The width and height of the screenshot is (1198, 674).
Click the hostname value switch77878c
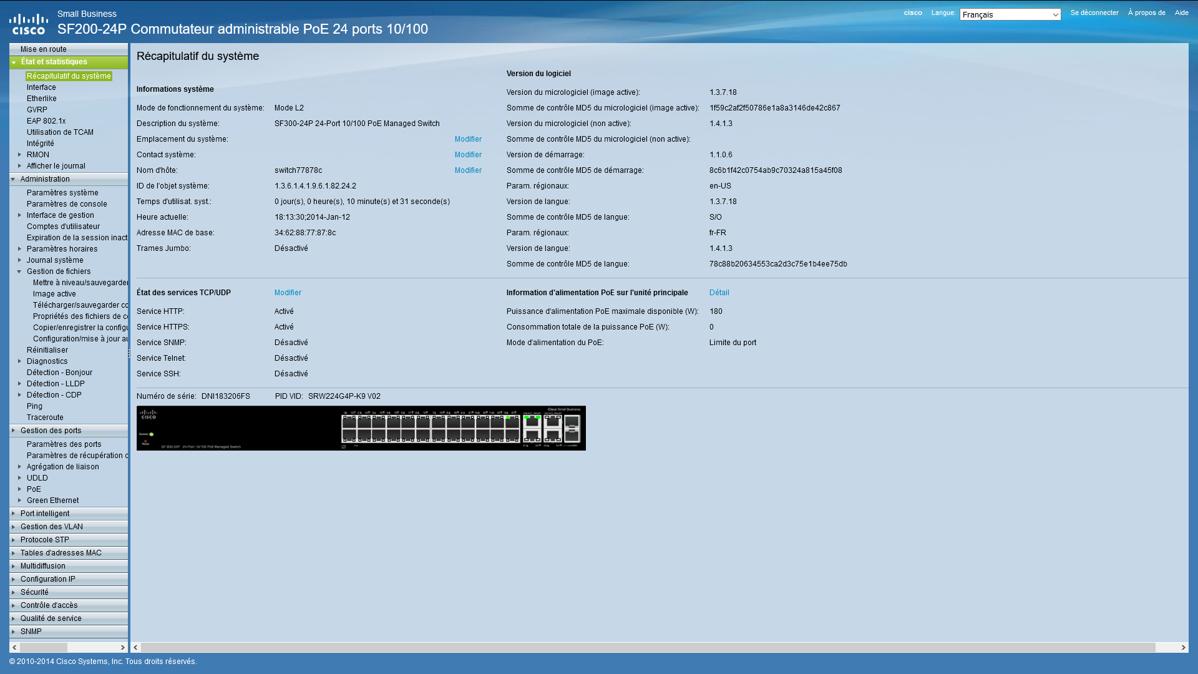point(298,170)
